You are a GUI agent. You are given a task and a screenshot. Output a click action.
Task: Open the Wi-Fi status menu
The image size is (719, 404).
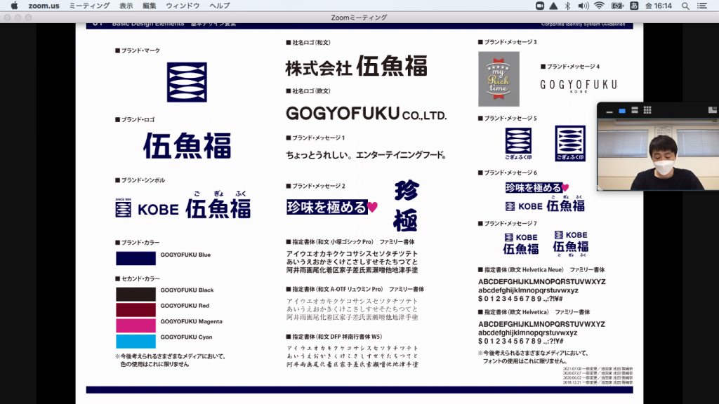click(600, 6)
